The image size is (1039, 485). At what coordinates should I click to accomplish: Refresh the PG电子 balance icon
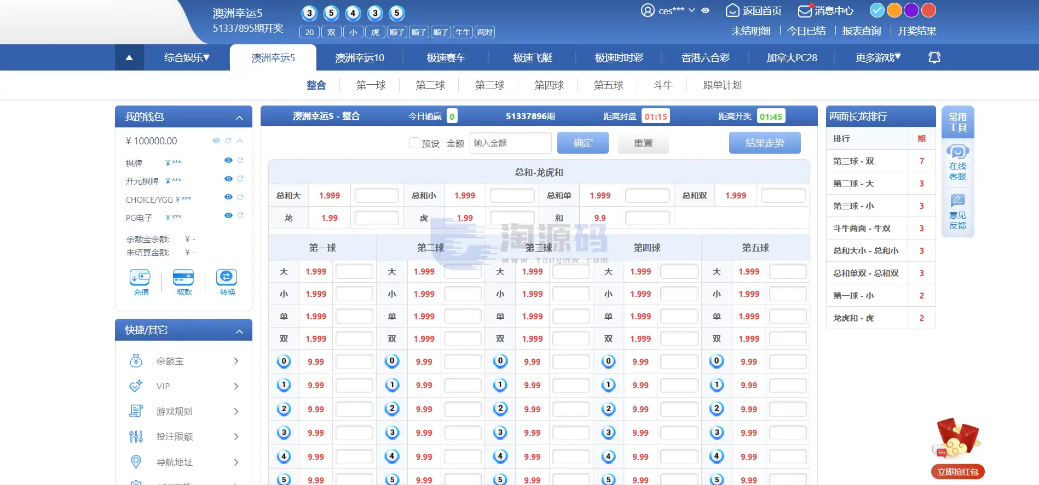(240, 215)
